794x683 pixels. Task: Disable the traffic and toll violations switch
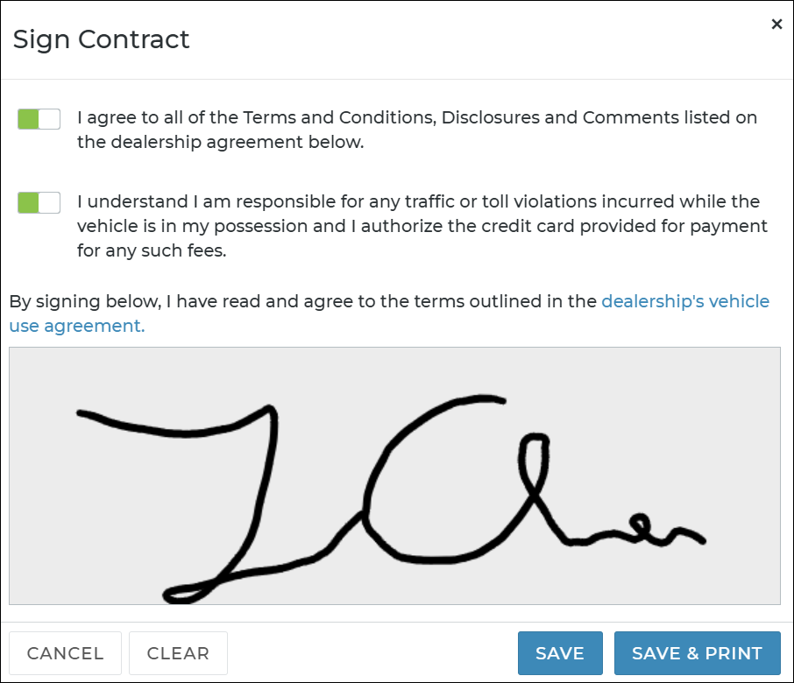pos(39,203)
